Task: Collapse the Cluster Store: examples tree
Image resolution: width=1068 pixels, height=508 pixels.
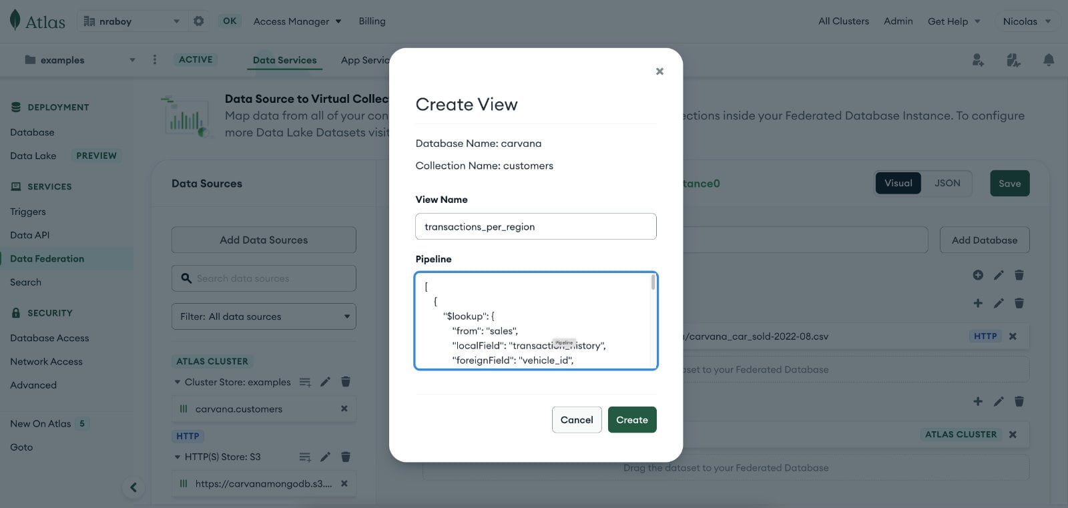Action: pos(178,383)
